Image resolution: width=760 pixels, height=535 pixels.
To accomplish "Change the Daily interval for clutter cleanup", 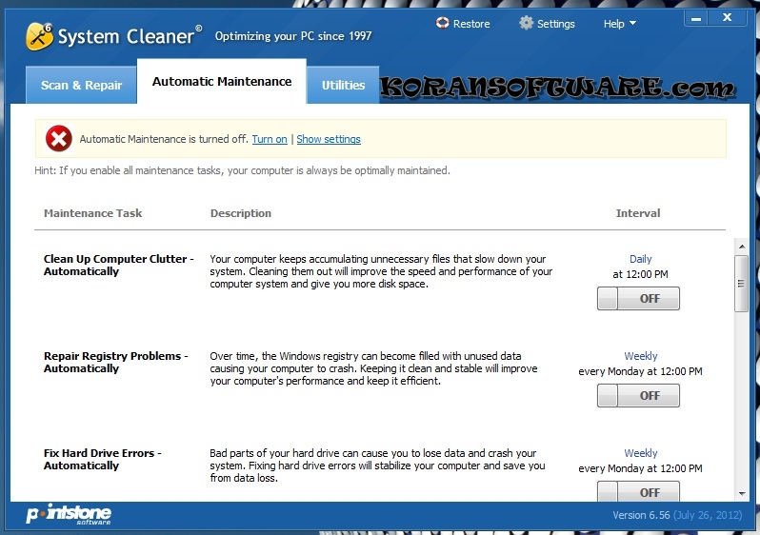I will [x=640, y=259].
